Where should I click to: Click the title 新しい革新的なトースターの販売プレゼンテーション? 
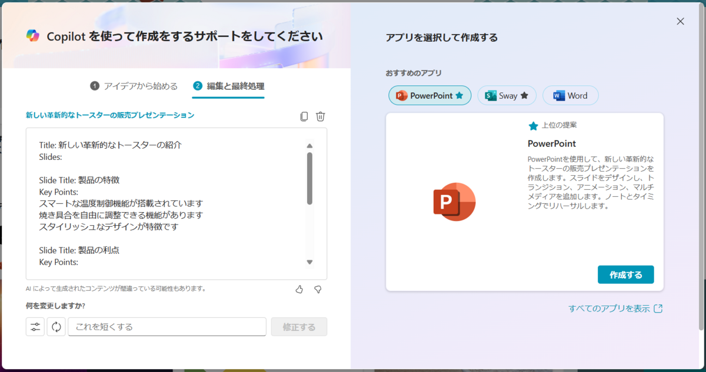pyautogui.click(x=110, y=115)
